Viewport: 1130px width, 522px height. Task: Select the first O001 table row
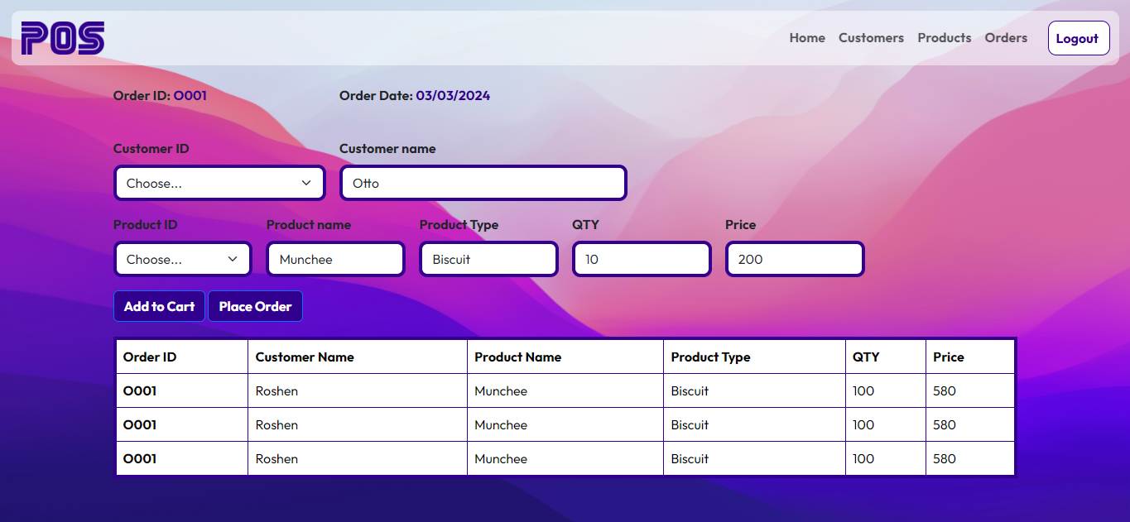(x=140, y=390)
